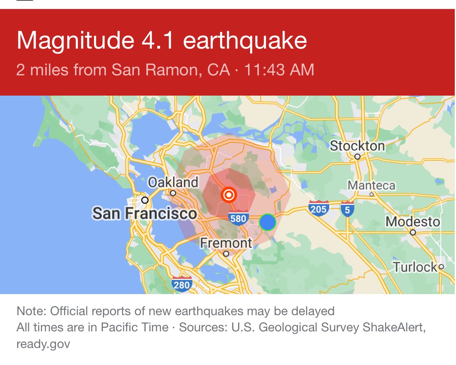456x365 pixels.
Task: Click the San Francisco map label
Action: [x=145, y=213]
